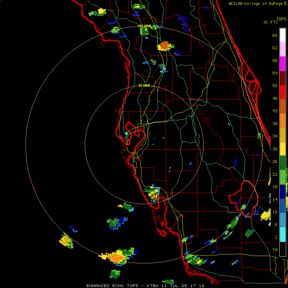The width and height of the screenshot is (288, 288).
Task: Click the "ENHANCED ECHO TOPS - KTBW" caption
Action: pos(122,286)
